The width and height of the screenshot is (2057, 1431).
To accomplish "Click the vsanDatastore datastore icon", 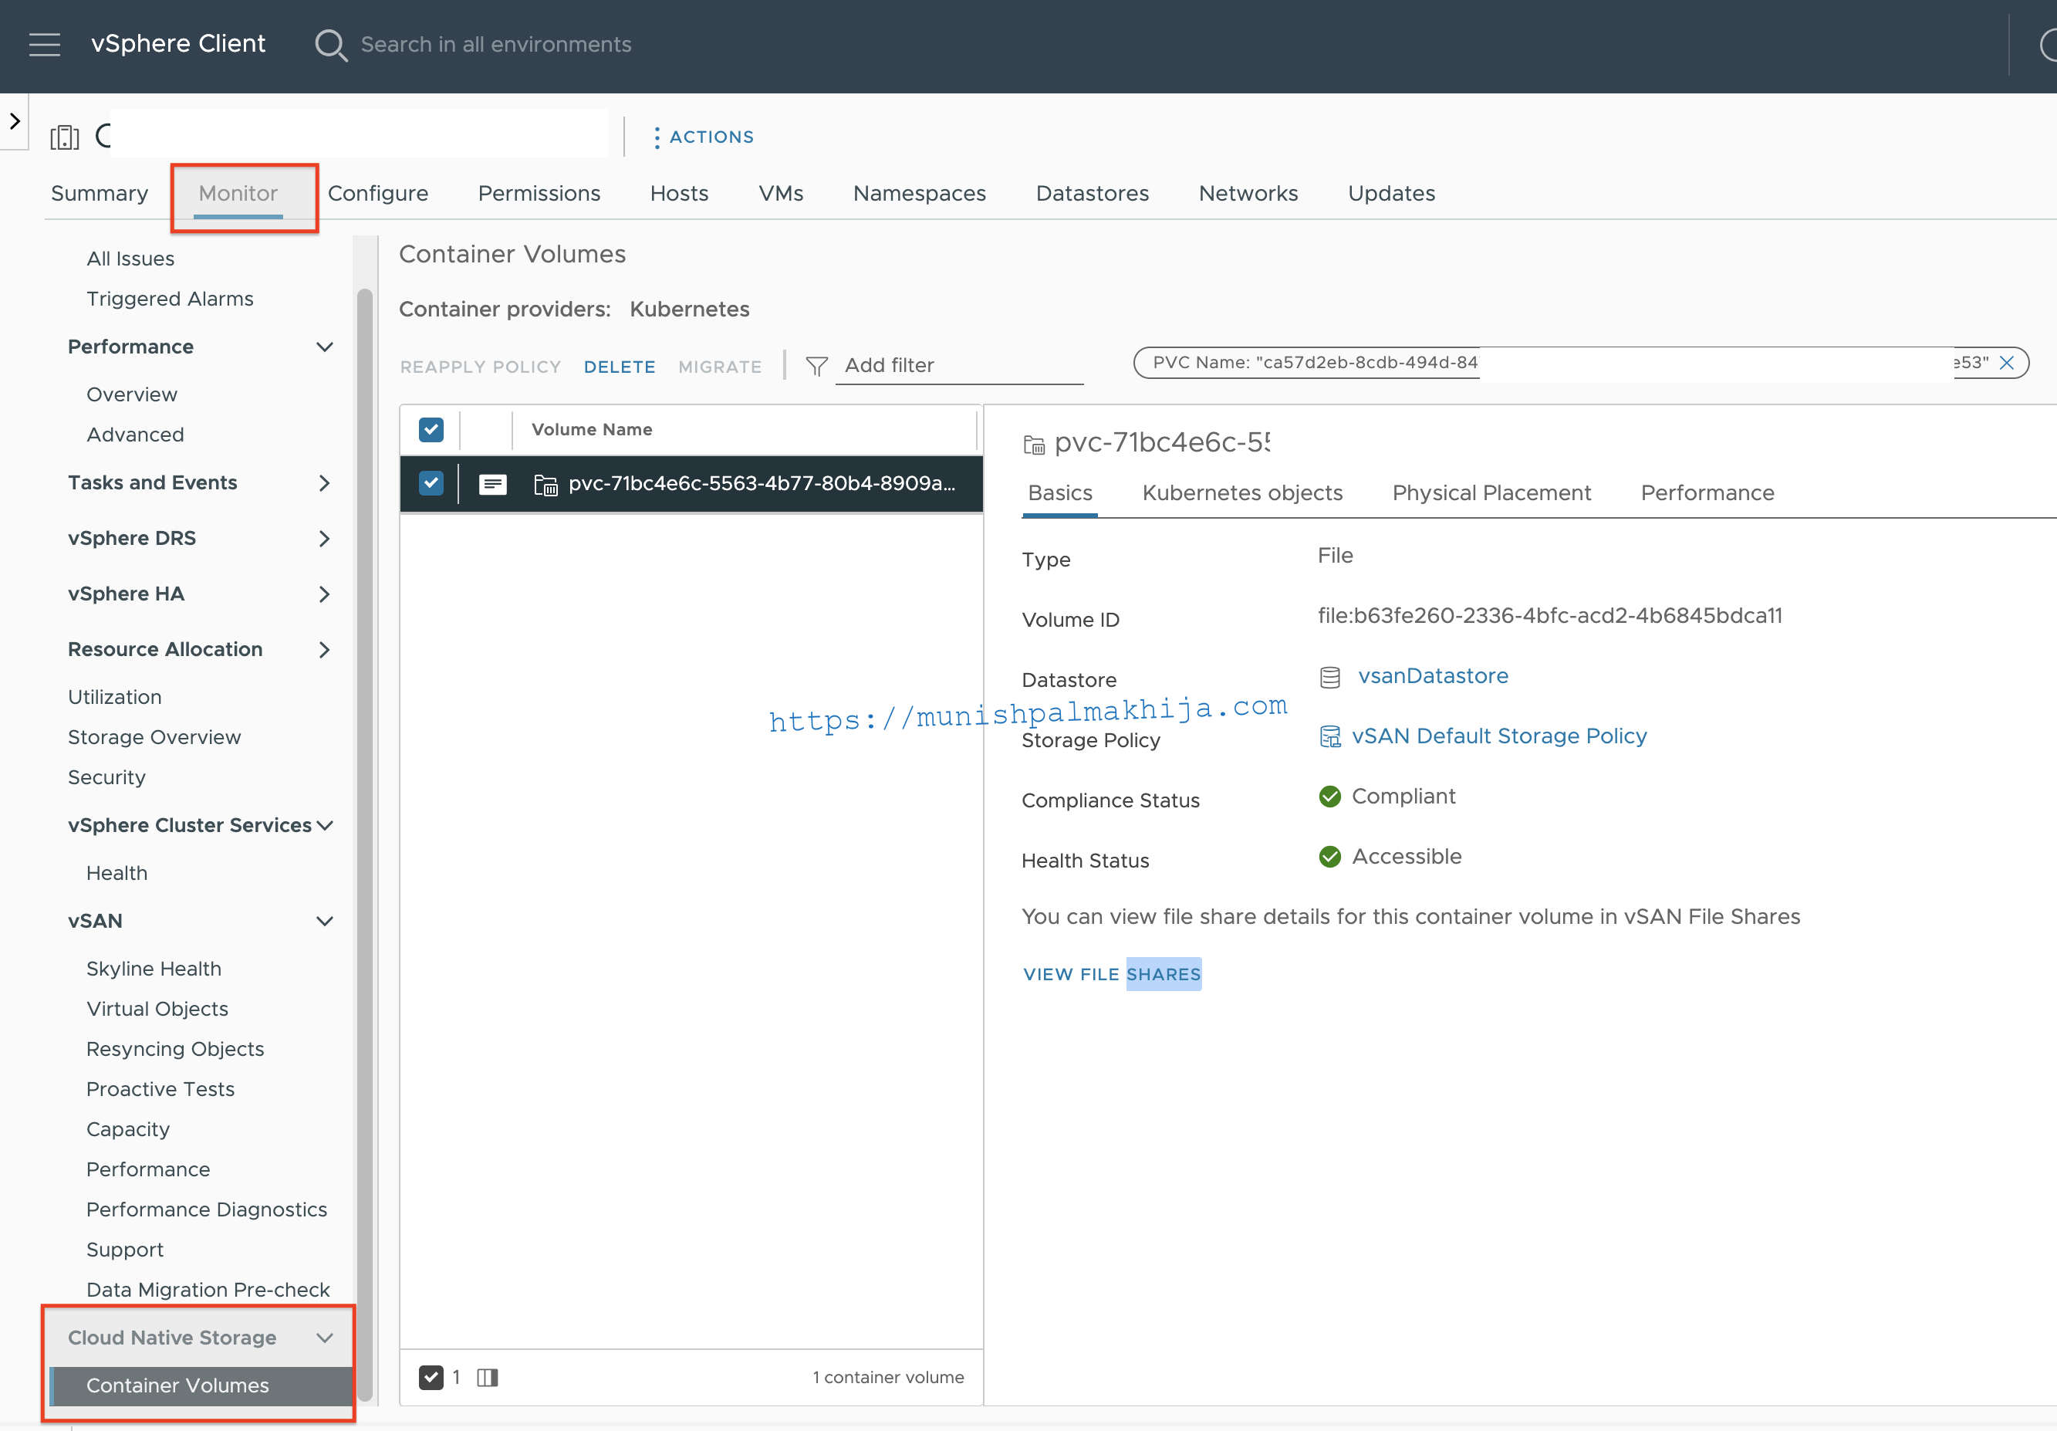I will (x=1329, y=678).
